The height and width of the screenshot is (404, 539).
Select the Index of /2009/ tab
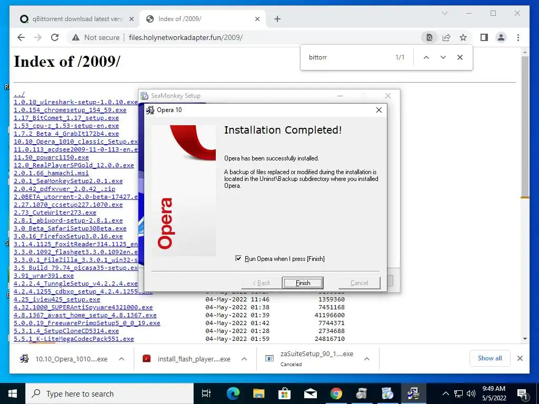tap(202, 19)
